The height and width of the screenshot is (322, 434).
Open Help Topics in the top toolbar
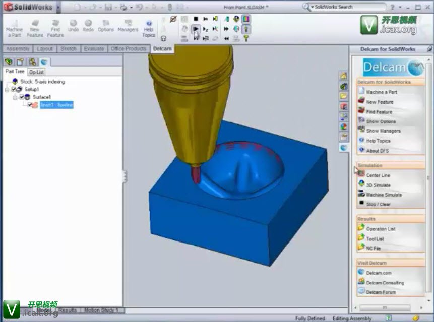149,29
